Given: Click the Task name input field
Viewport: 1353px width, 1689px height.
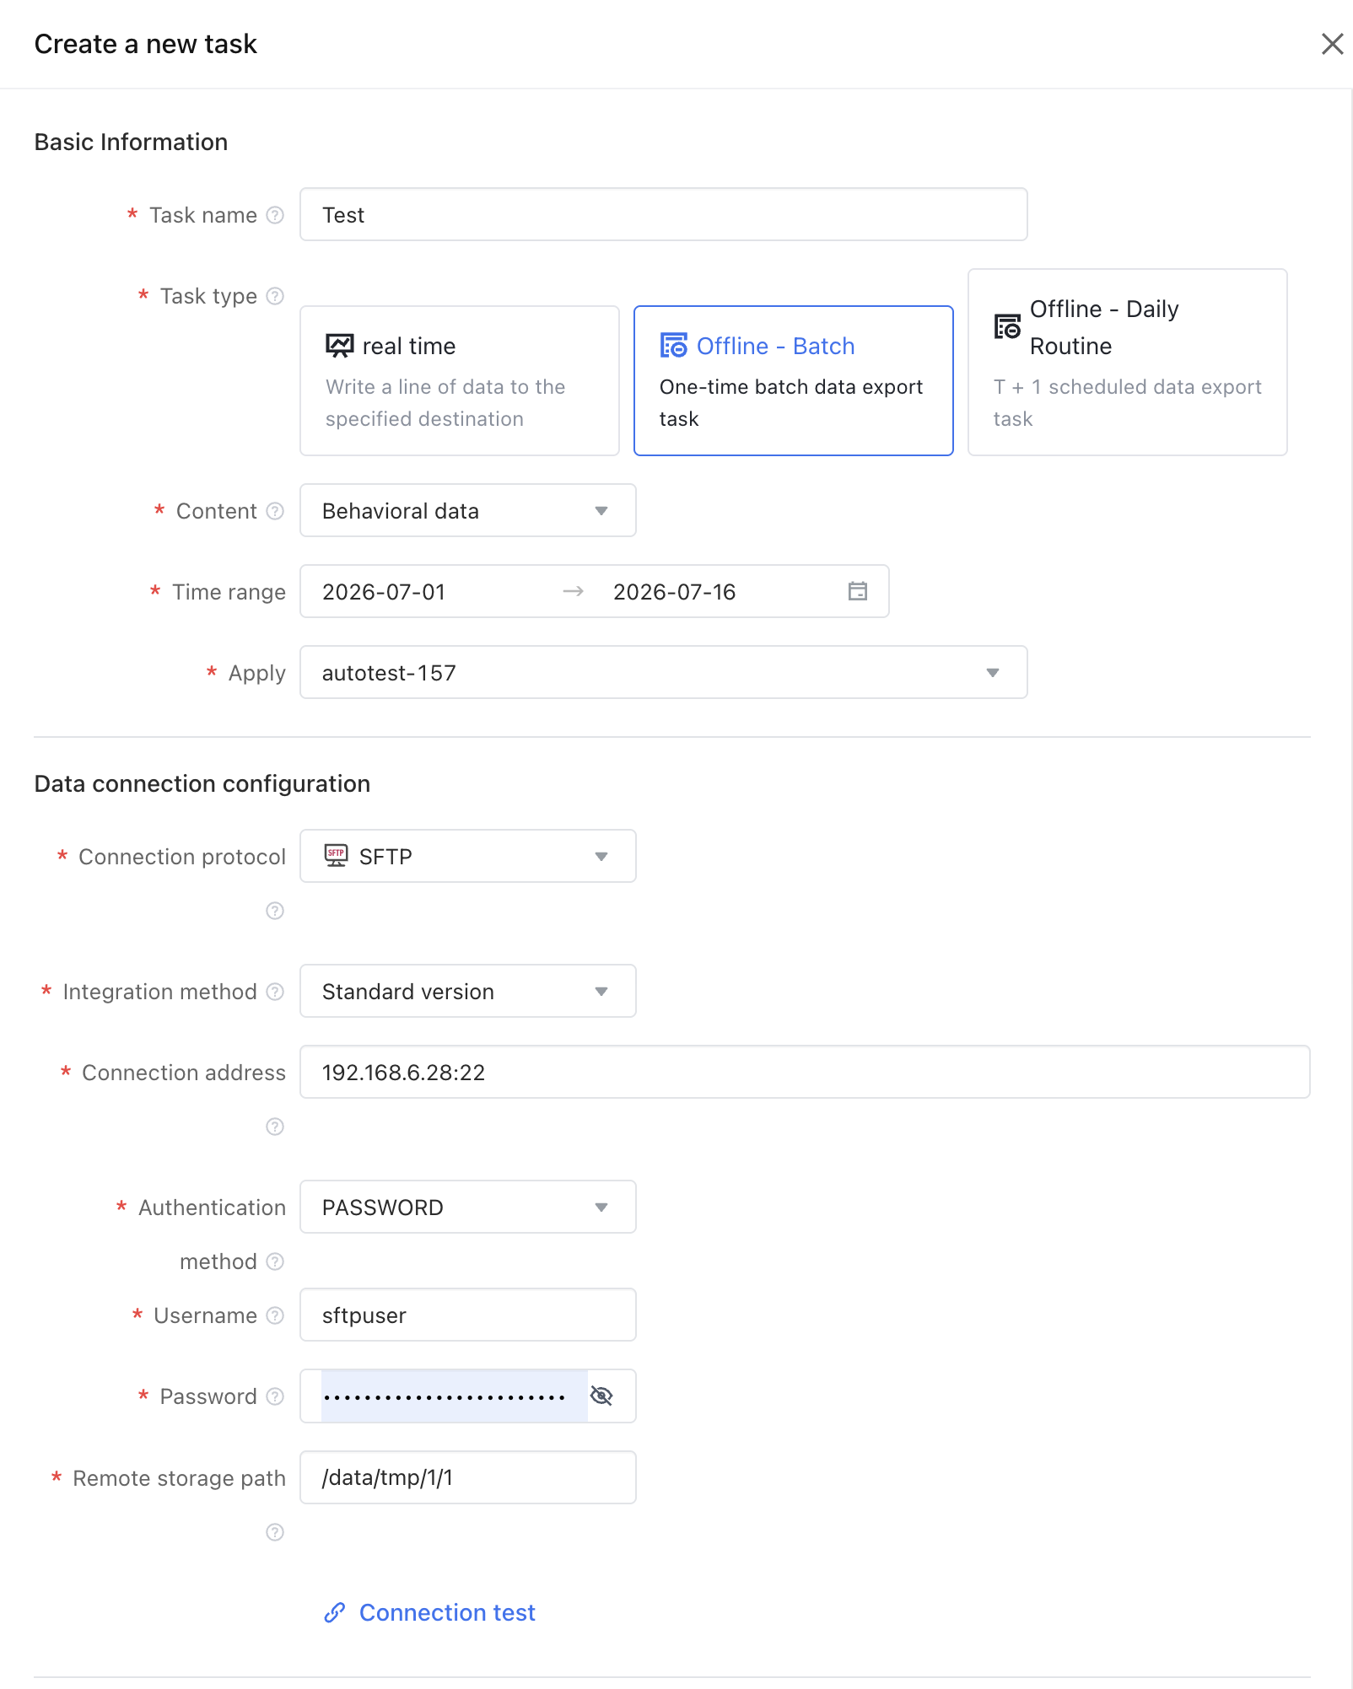Looking at the screenshot, I should point(664,214).
